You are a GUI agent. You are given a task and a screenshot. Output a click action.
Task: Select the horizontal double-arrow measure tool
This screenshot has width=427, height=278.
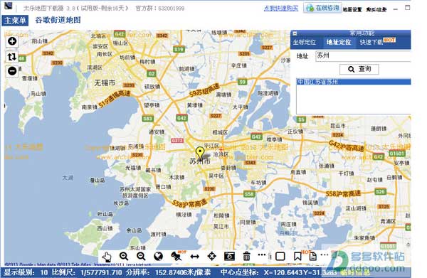pos(194,256)
